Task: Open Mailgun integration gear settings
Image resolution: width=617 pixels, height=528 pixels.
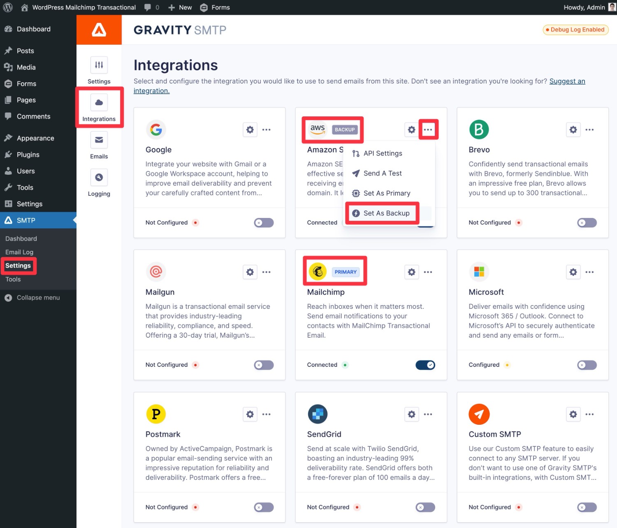Action: pos(250,272)
